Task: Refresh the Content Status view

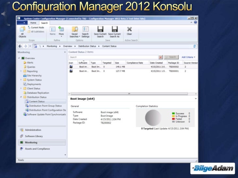Action: click(195, 46)
